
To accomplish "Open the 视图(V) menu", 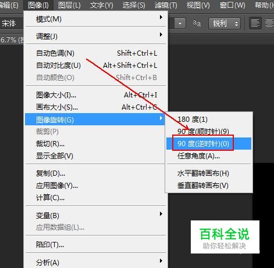I will pos(198,5).
